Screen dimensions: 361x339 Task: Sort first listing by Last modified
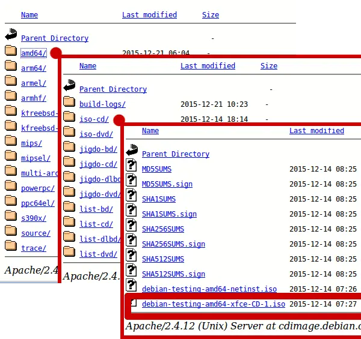(x=149, y=14)
